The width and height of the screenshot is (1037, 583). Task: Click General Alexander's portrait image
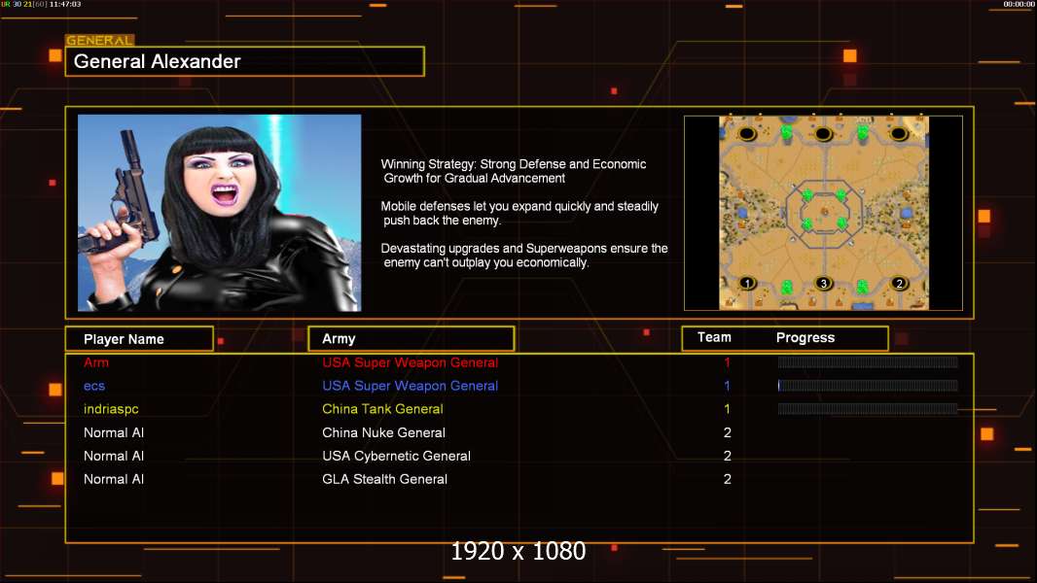(220, 213)
